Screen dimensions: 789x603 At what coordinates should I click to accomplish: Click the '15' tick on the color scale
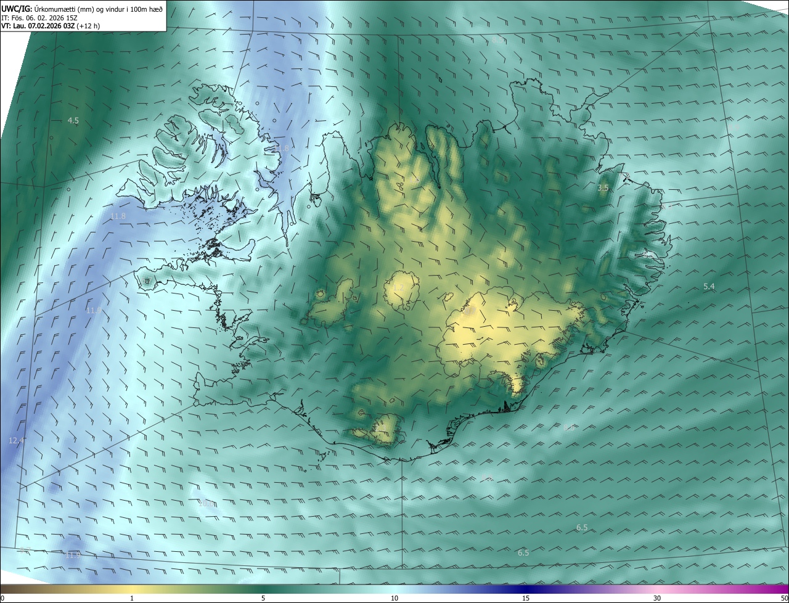click(x=526, y=598)
